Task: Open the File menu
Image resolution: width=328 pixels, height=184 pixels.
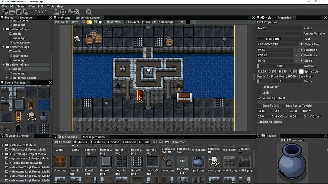Action: tap(4, 6)
